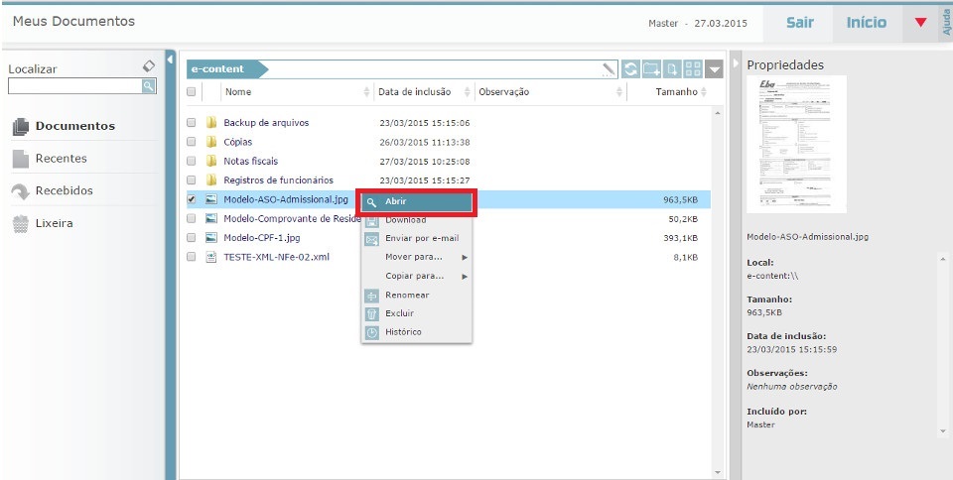Screen dimensions: 953x480
Task: Click the pencil icon in path bar
Action: coord(609,69)
